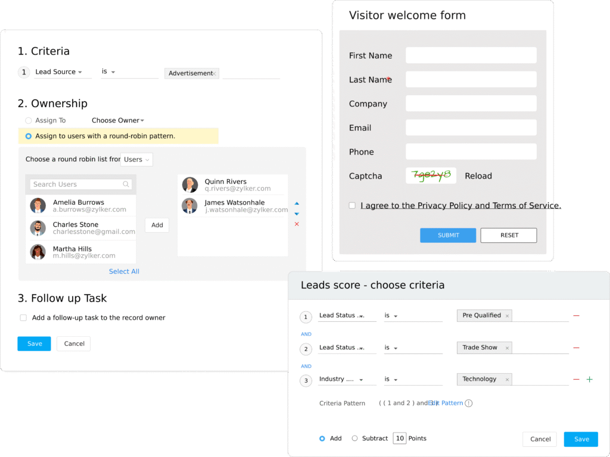Save the leads score criteria
Image resolution: width=610 pixels, height=457 pixels.
(x=581, y=439)
